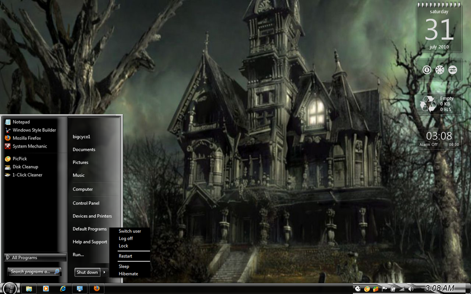Open the volume speaker control in tray
This screenshot has height=294, width=471.
(411, 289)
